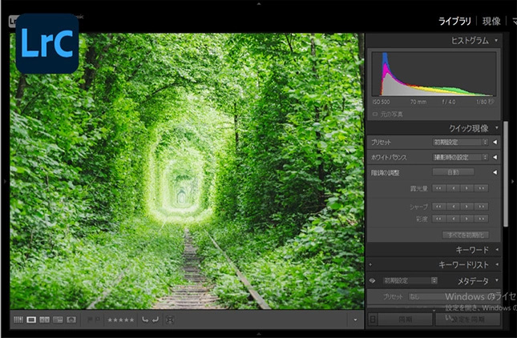Rotate photo counter-clockwise
This screenshot has height=338, width=517.
coord(145,320)
